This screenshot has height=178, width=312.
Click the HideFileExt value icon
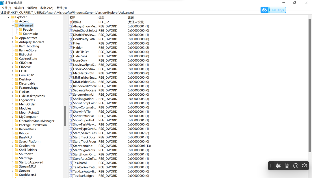[71, 52]
